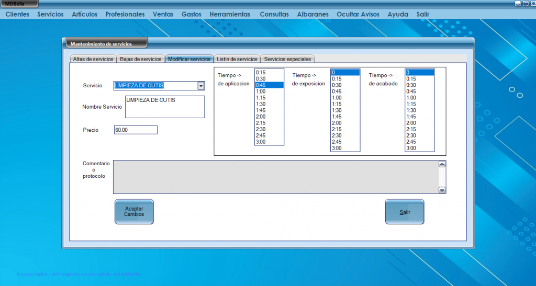Select 1:15 in Tiempo de aplicacion list
This screenshot has height=286, width=536.
tap(269, 98)
